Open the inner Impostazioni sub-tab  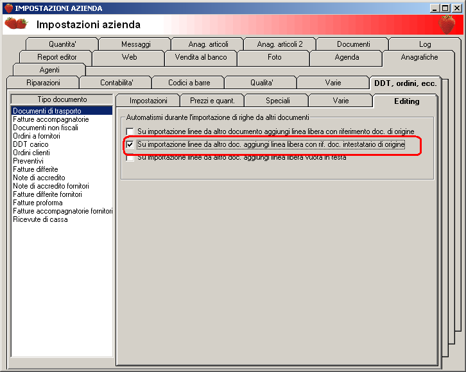(x=148, y=101)
